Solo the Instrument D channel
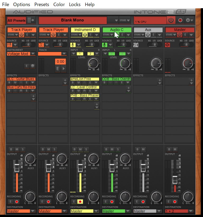This screenshot has height=217, width=203. click(86, 149)
